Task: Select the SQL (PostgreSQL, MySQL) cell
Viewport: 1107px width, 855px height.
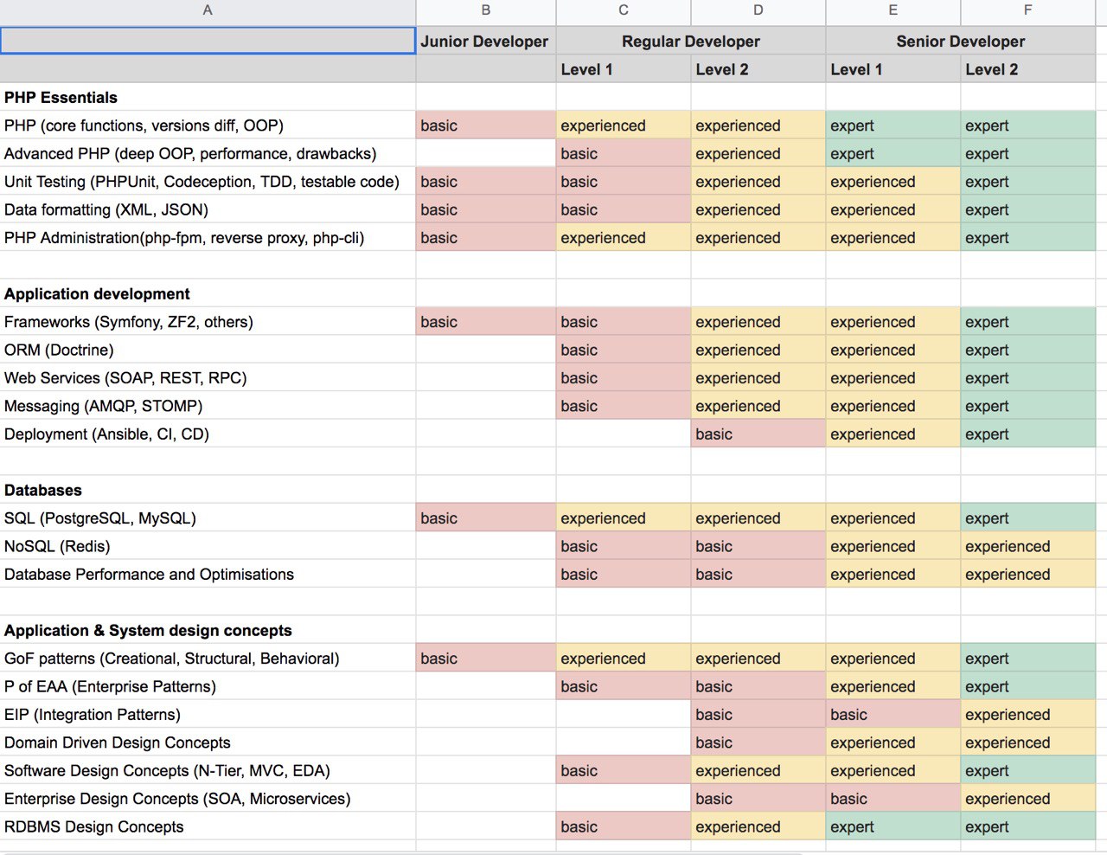Action: [x=208, y=517]
